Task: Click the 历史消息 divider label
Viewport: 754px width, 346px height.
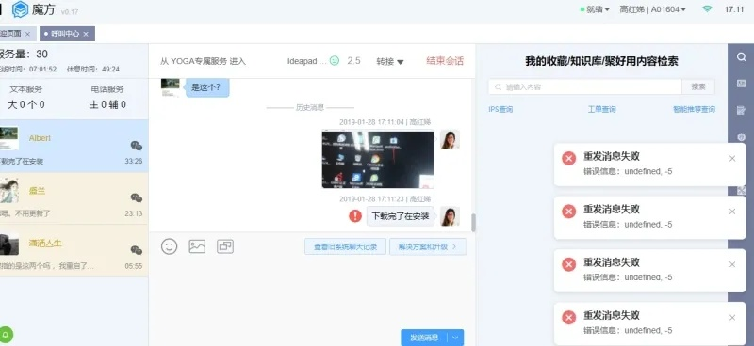Action: click(310, 108)
